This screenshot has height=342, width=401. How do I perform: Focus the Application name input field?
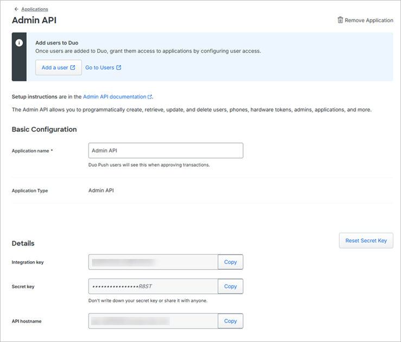coord(166,150)
